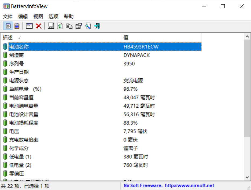
Task: Click the scrollbar down arrow
Action: pyautogui.click(x=247, y=177)
